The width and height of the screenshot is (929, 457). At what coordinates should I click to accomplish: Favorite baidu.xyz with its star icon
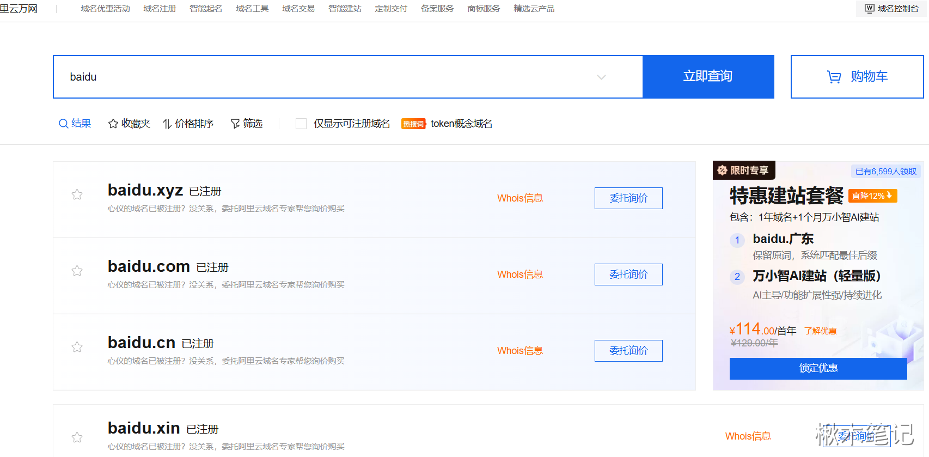[77, 194]
